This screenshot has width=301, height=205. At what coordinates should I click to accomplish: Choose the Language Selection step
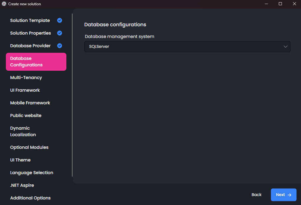click(31, 173)
